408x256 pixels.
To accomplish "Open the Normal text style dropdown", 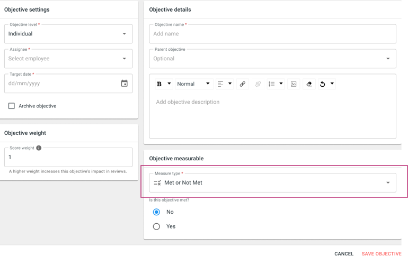I will click(x=194, y=84).
